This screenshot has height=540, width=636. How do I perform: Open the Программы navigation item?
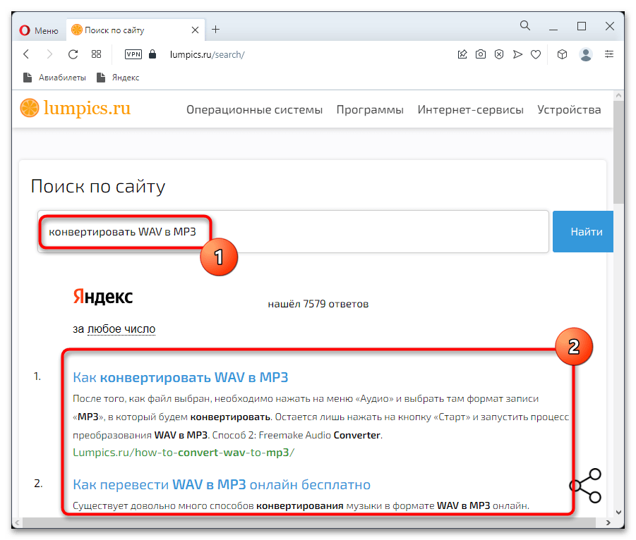[370, 109]
